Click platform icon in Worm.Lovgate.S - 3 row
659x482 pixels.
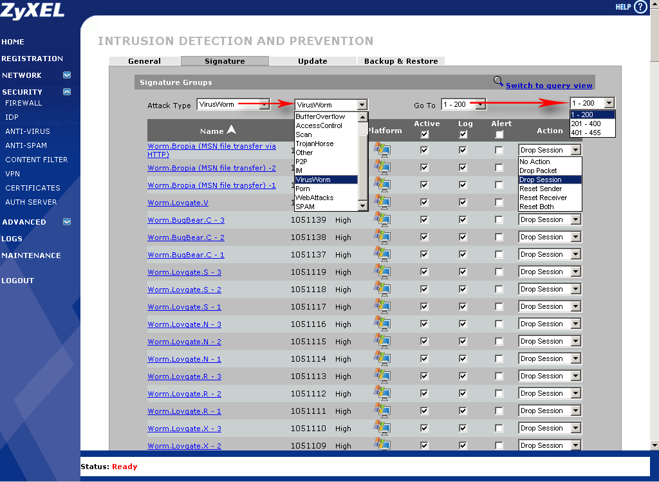382,272
